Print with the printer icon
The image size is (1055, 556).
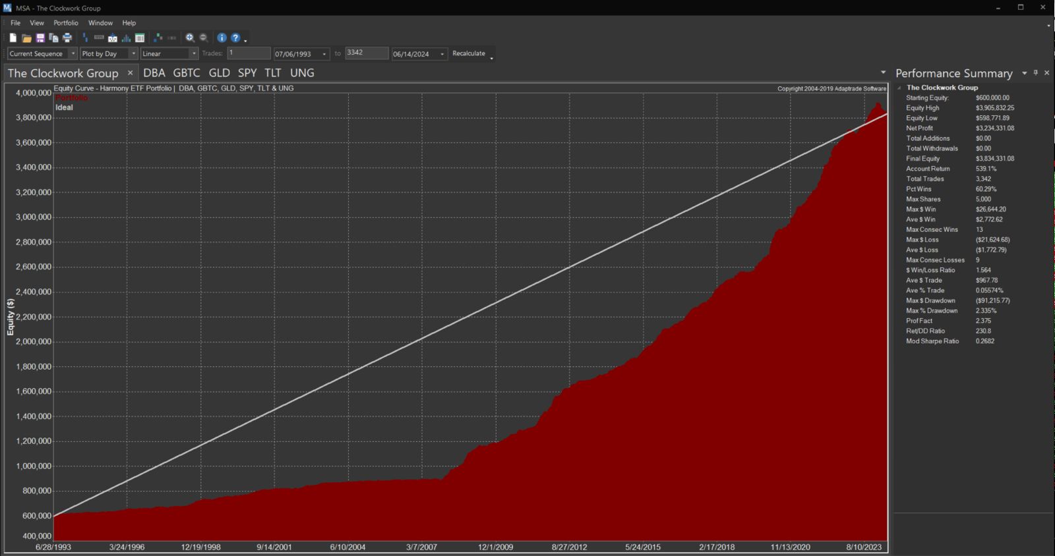click(x=67, y=38)
